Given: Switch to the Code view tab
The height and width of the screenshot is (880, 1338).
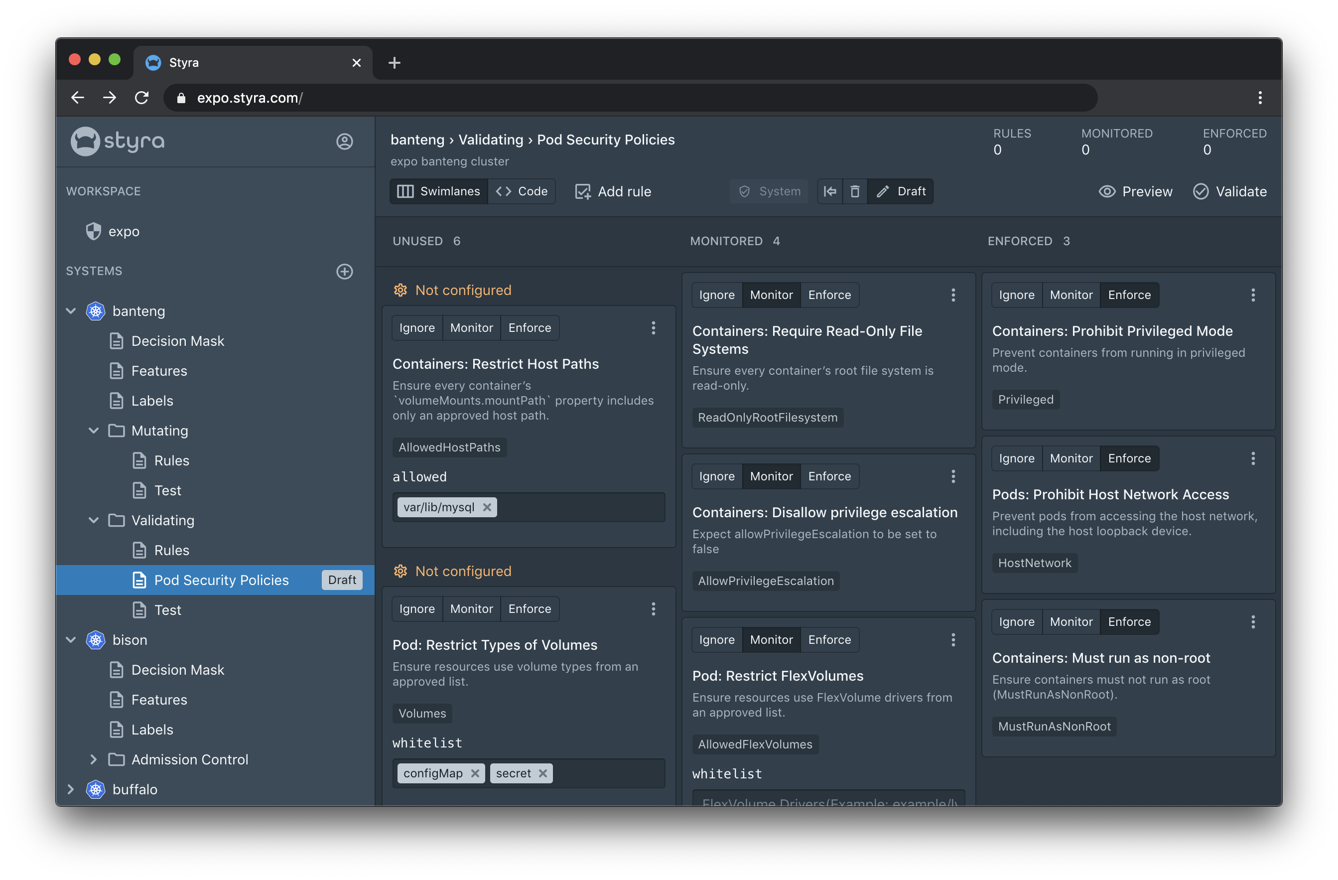Looking at the screenshot, I should click(522, 191).
